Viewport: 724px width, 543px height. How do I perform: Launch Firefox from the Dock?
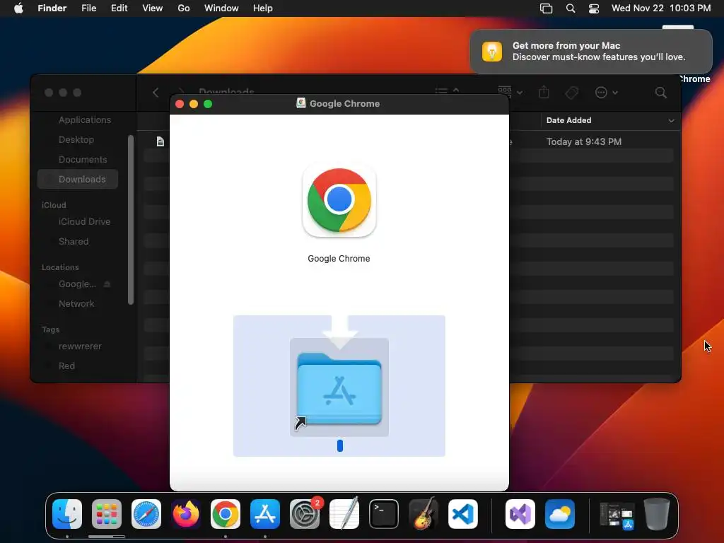[186, 514]
